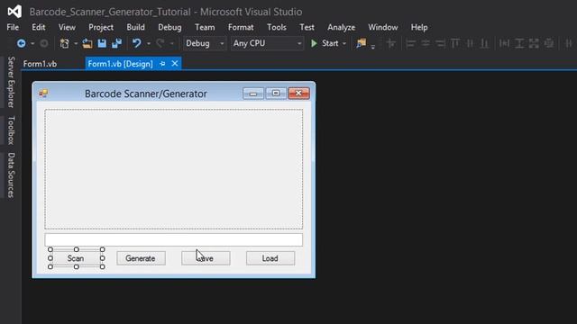Select the Load button on the form
Viewport: 577px width, 324px height.
270,258
